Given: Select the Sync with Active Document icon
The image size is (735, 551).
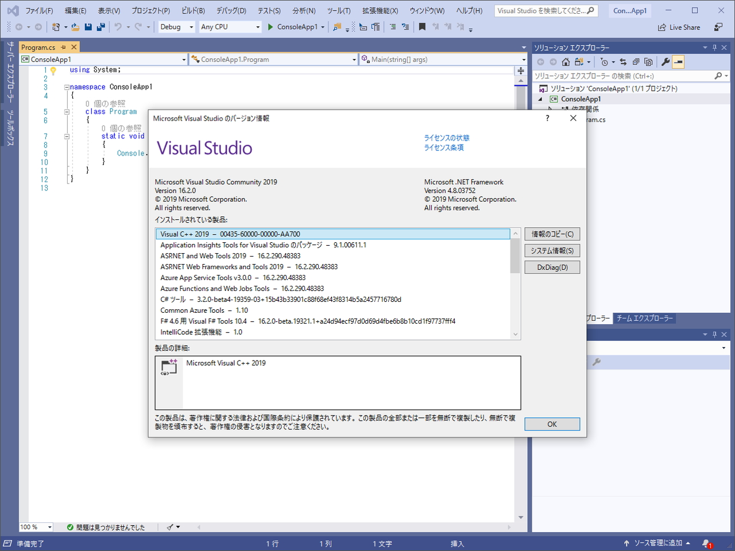Looking at the screenshot, I should coord(622,61).
